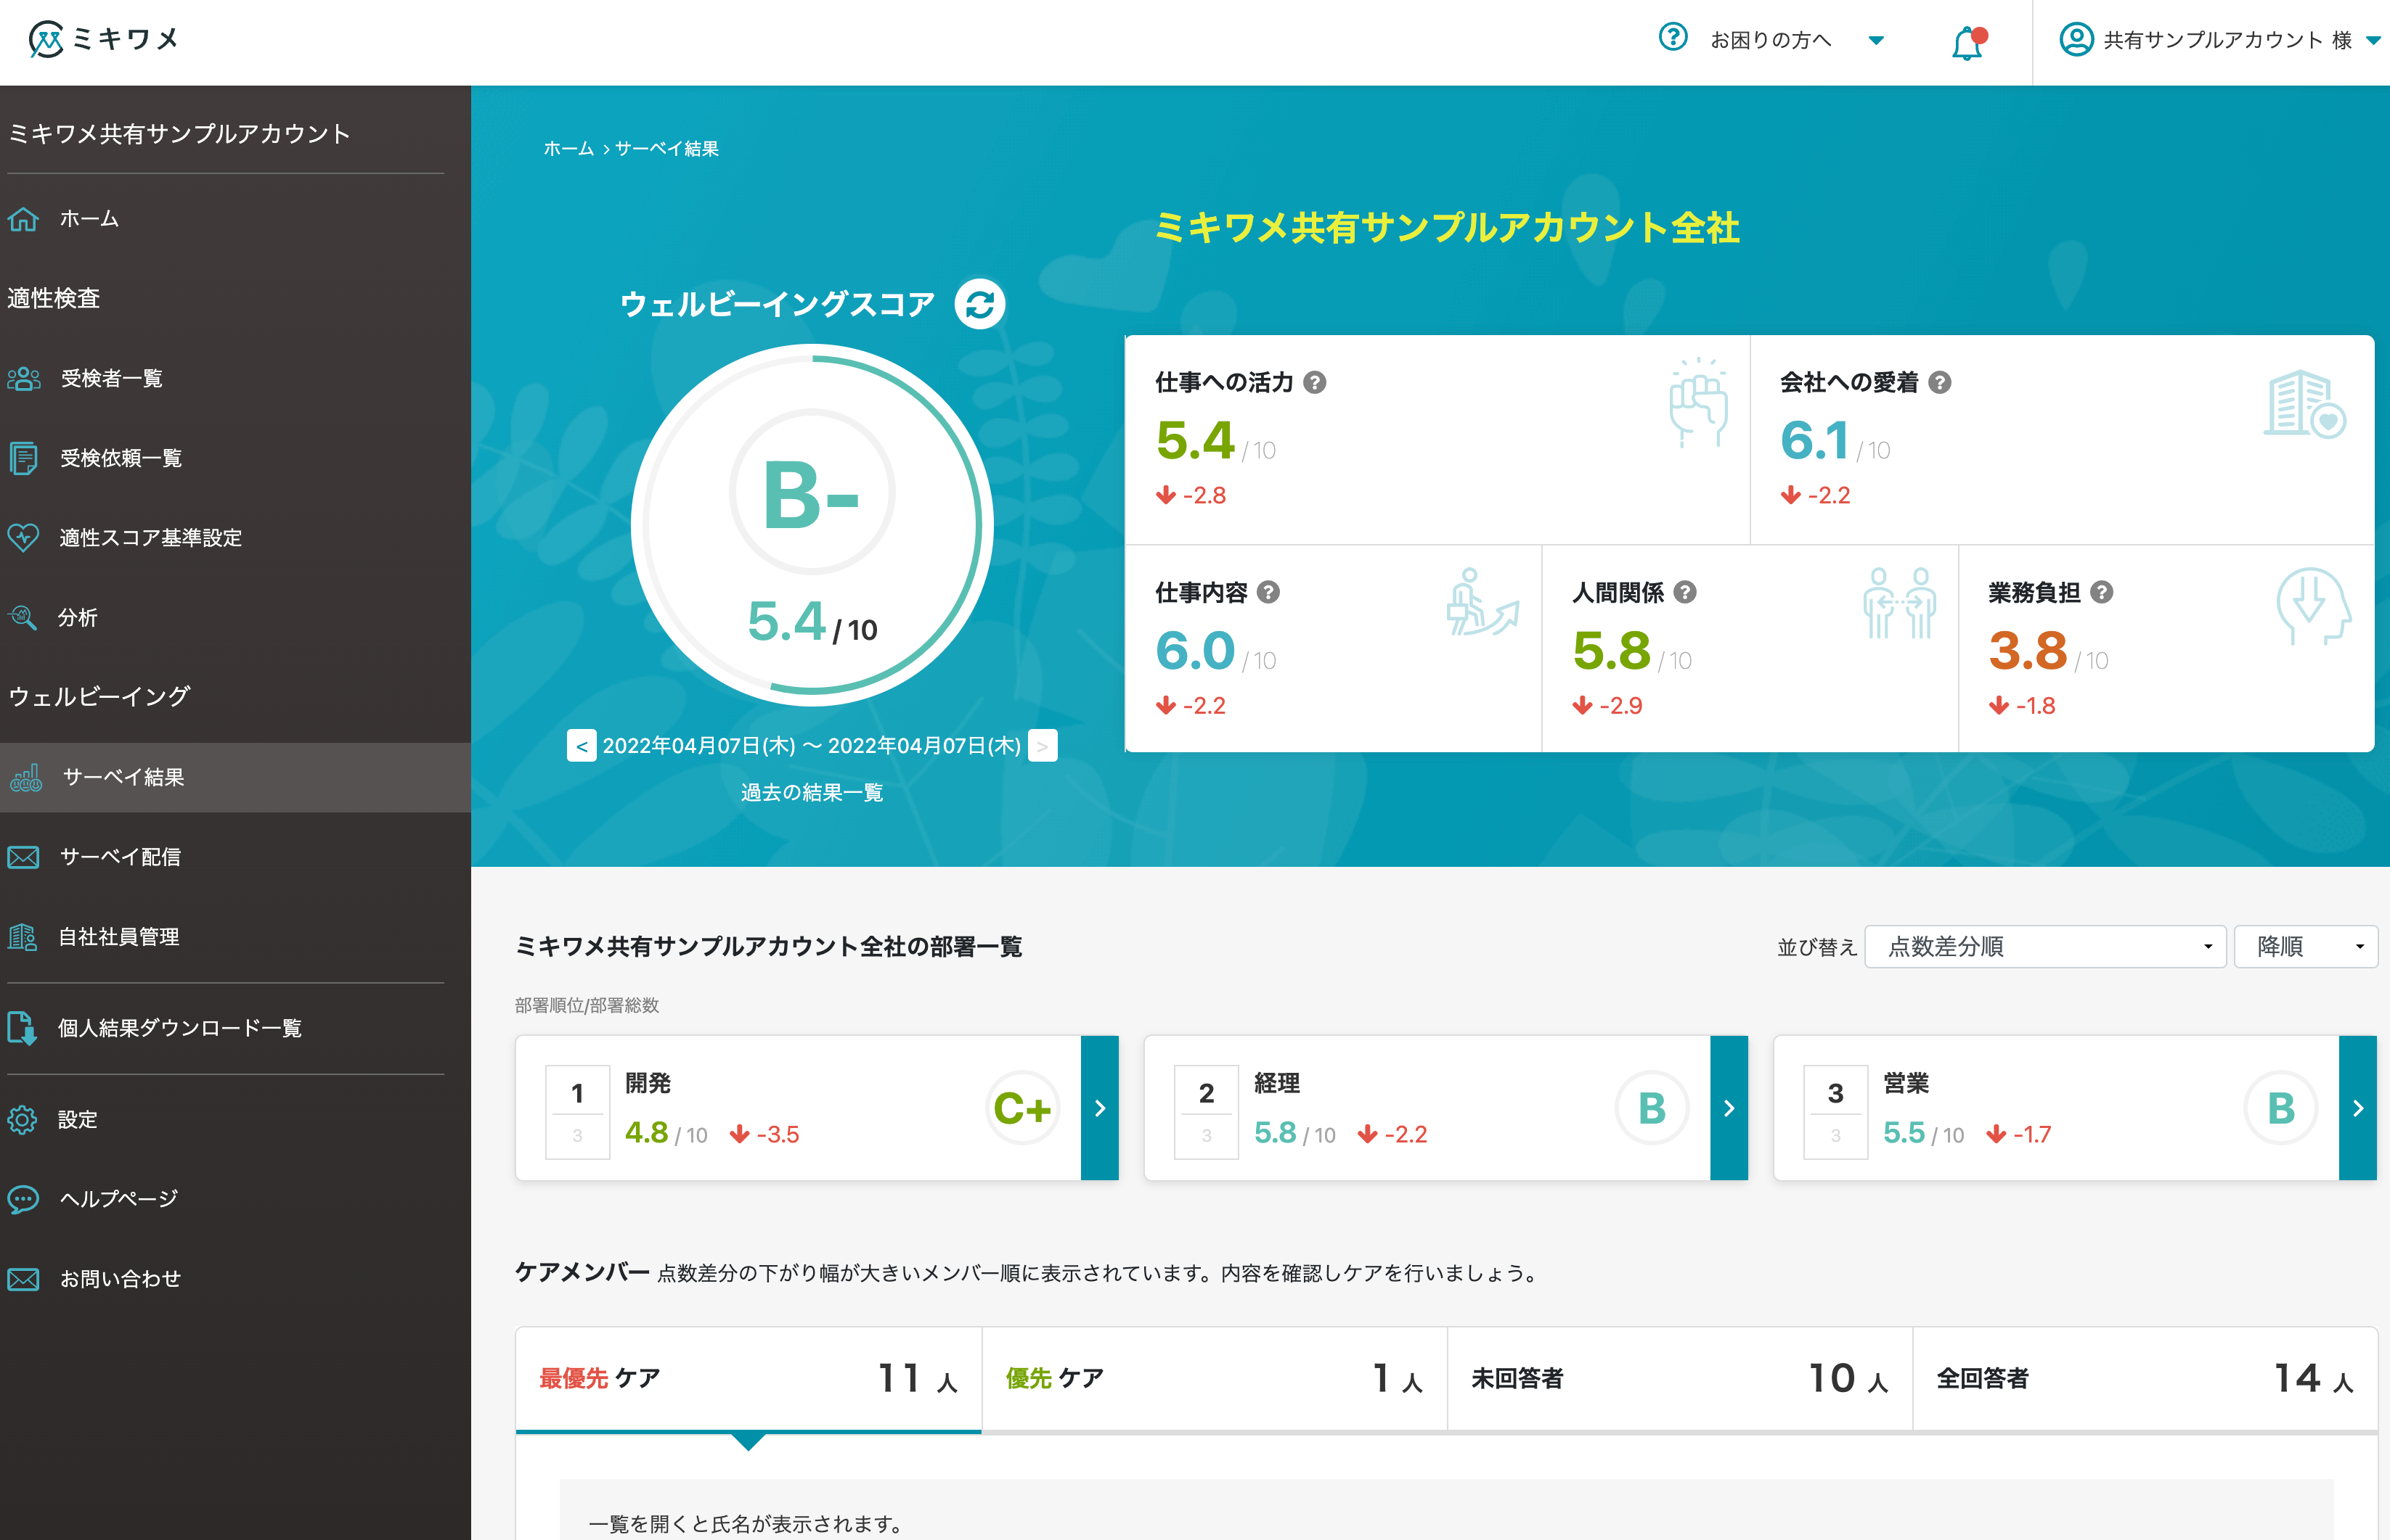Open サーベイ配信 in the sidebar
This screenshot has width=2390, height=1540.
pyautogui.click(x=120, y=857)
